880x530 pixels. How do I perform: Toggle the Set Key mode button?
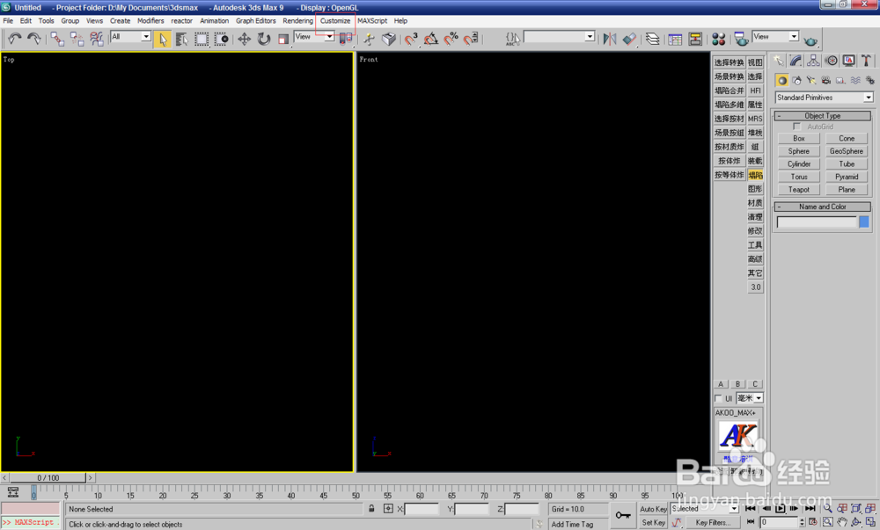pos(653,523)
